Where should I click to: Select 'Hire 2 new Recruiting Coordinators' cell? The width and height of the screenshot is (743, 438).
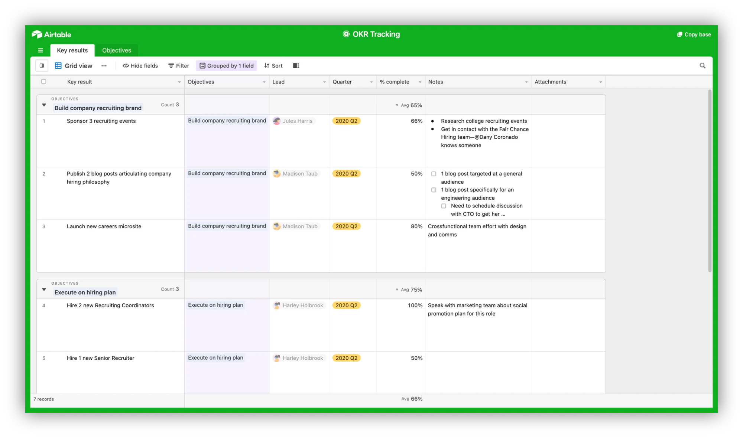click(x=111, y=325)
